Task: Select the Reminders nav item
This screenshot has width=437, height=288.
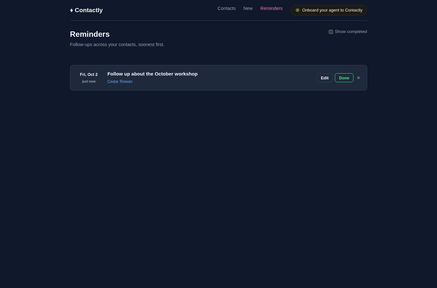Action: click(x=271, y=8)
